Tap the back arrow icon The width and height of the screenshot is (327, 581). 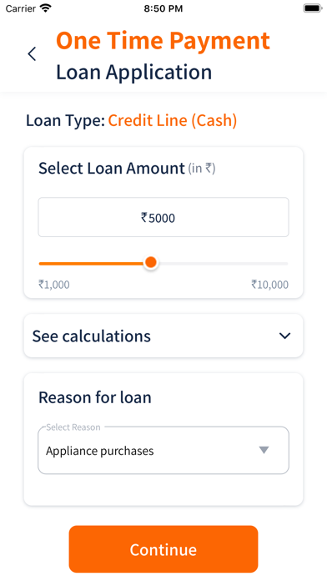(x=32, y=54)
